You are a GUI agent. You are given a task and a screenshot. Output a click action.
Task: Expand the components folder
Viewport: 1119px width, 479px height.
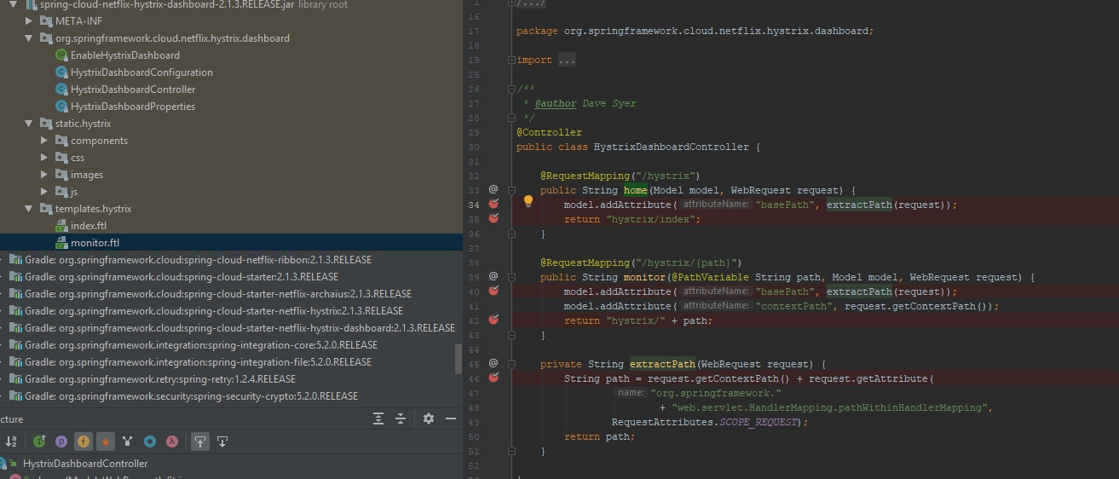click(x=45, y=141)
